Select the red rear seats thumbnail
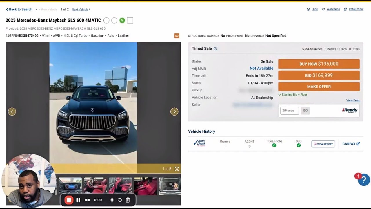371x209 pixels. tap(146, 186)
